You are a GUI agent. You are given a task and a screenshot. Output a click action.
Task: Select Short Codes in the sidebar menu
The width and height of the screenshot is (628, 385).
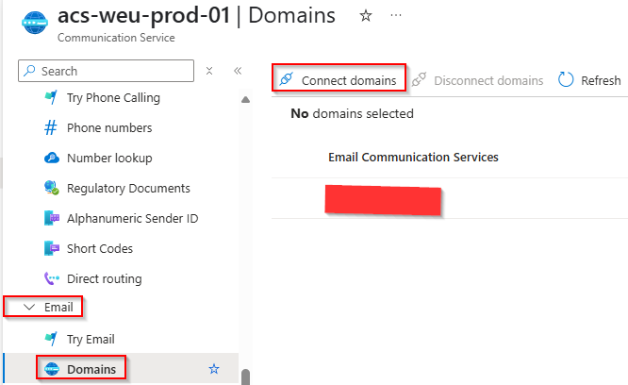point(99,249)
